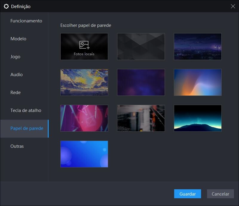Pick the blurred rainy street wallpaper
This screenshot has width=239, height=206.
pyautogui.click(x=141, y=118)
